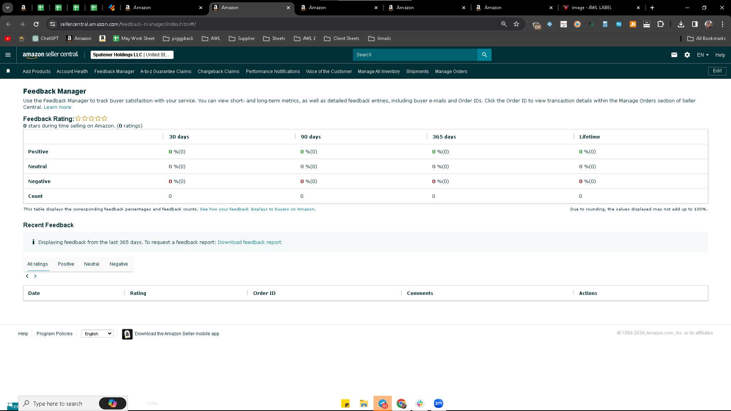Image resolution: width=731 pixels, height=411 pixels.
Task: Click the Seller Central search magnifier button
Action: click(x=484, y=55)
